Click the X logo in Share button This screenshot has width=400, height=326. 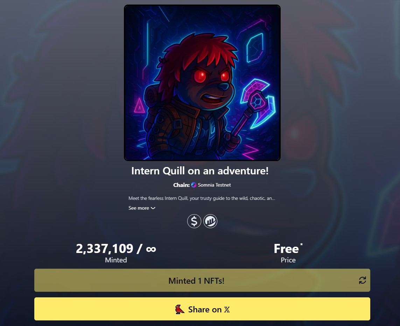[227, 310]
